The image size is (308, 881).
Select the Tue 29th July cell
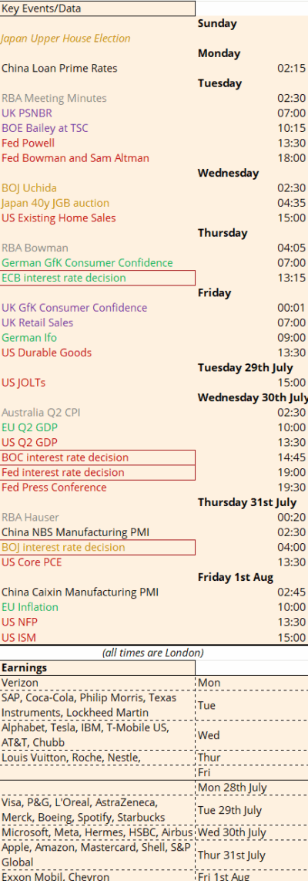251,810
